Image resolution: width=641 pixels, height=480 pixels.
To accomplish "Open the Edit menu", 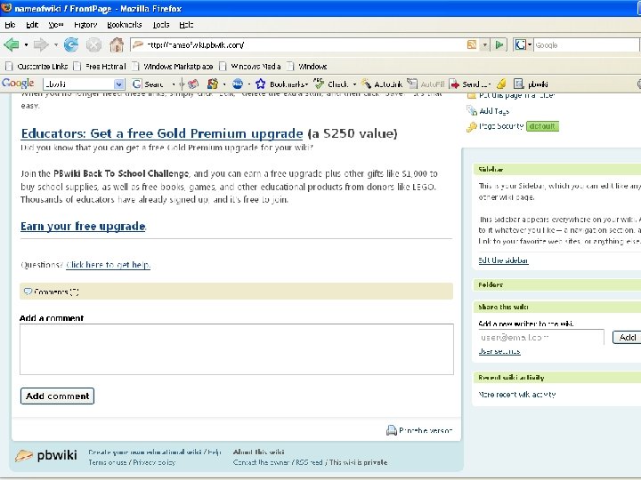I will point(32,25).
